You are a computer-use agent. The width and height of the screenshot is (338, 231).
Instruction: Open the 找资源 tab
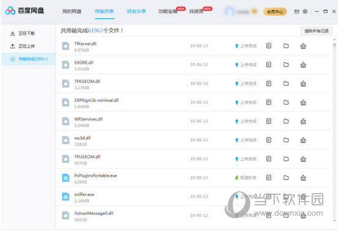[x=196, y=11]
